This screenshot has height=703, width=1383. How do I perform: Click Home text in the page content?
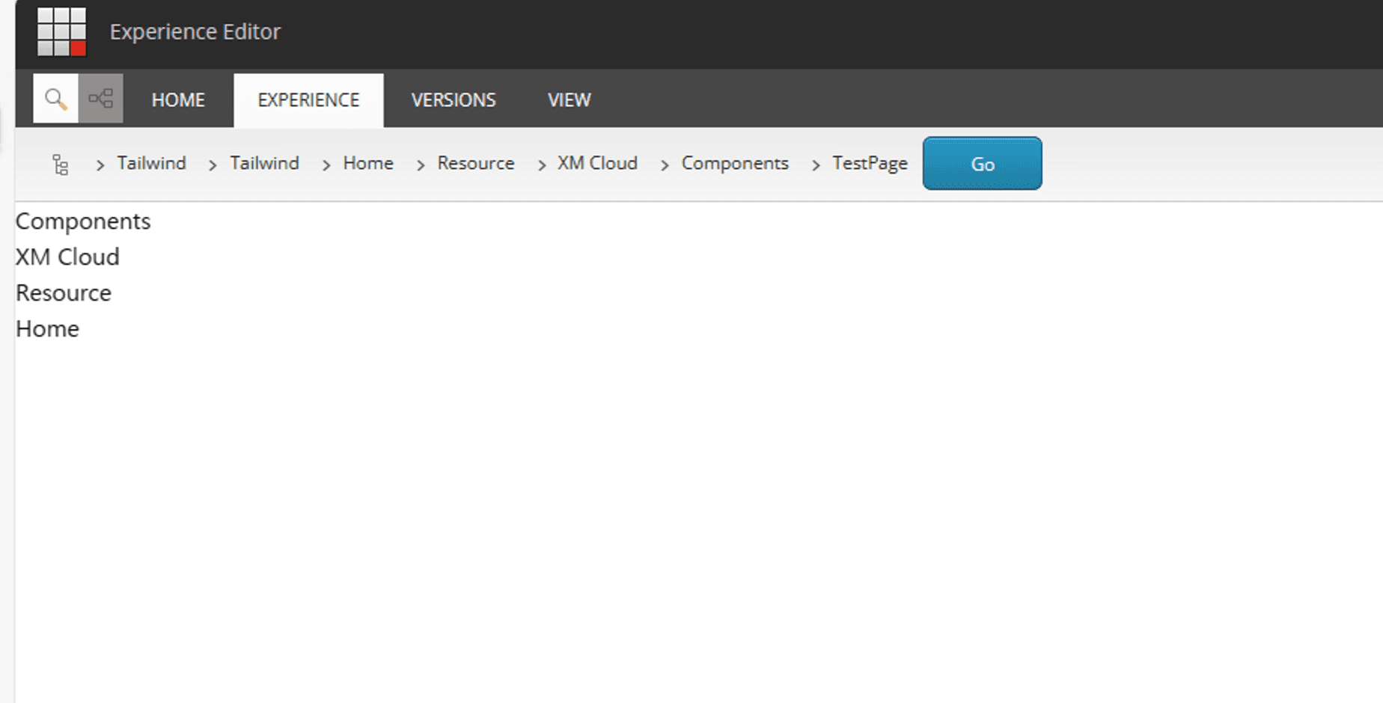coord(47,329)
